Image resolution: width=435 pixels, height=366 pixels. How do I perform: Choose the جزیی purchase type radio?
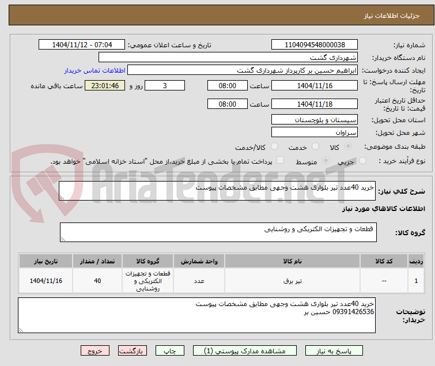(x=362, y=161)
